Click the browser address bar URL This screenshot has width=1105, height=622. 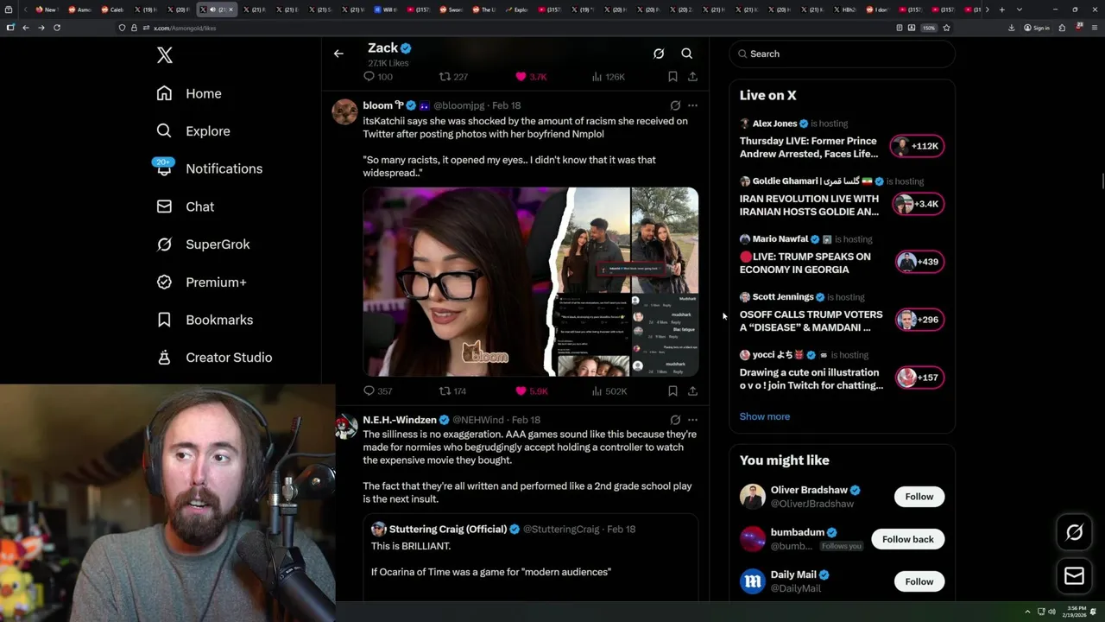tap(184, 28)
